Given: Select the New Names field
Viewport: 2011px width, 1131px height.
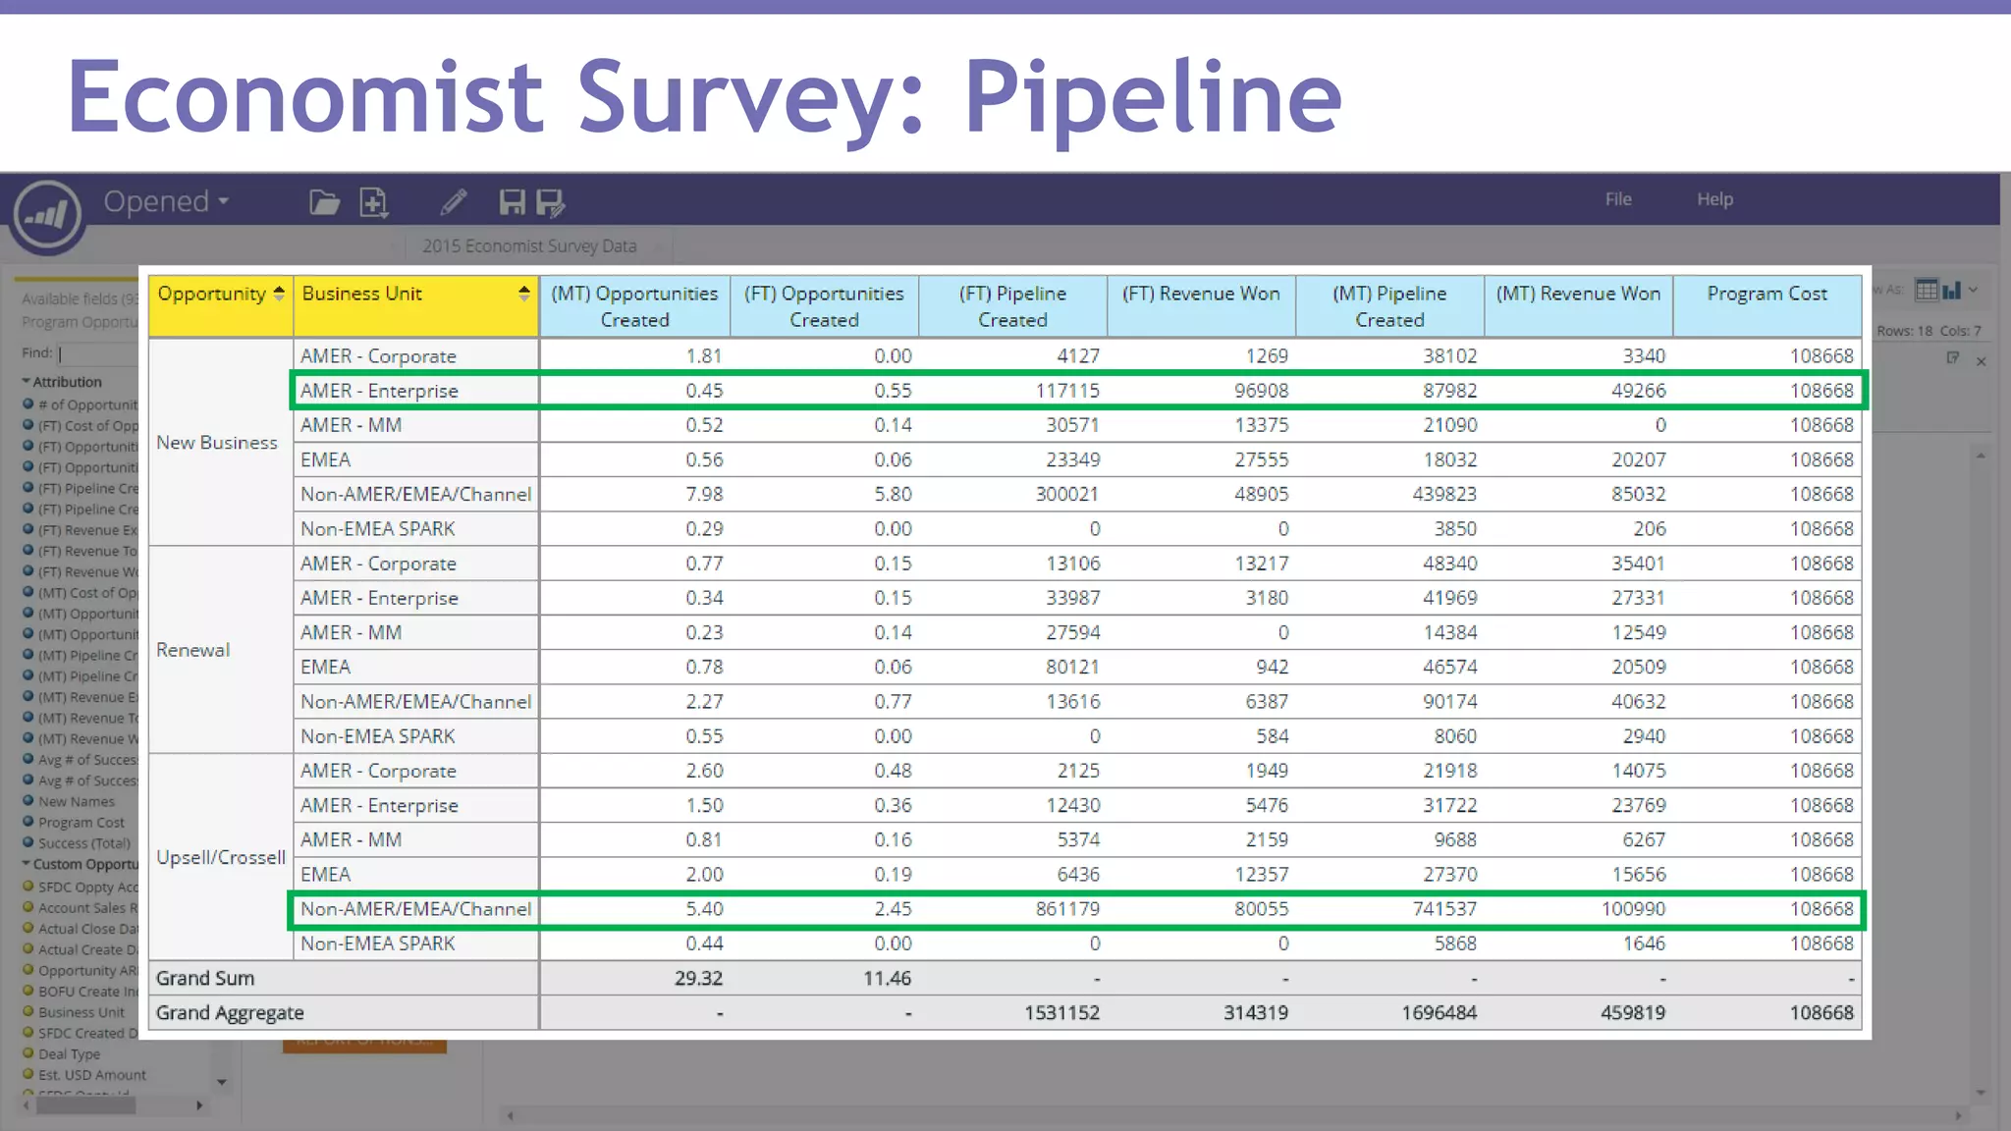Looking at the screenshot, I should pos(77,801).
